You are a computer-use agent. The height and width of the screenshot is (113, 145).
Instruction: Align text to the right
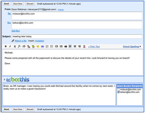point(79,46)
